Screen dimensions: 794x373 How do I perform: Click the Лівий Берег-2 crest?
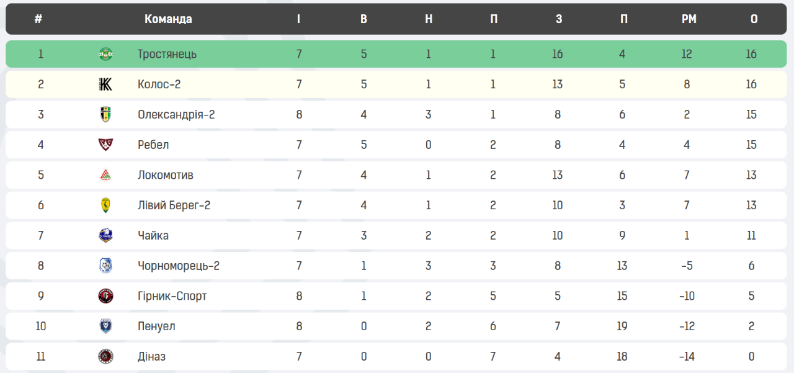106,205
